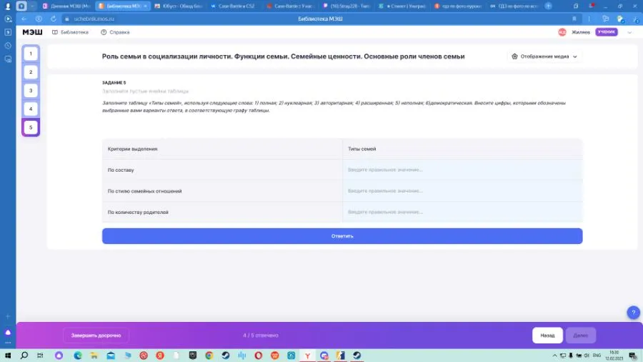
Task: Submit answer with the Ответить button
Action: tap(342, 236)
